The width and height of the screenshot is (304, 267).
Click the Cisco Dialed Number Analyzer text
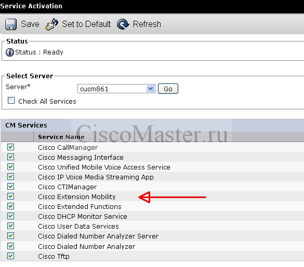[86, 247]
